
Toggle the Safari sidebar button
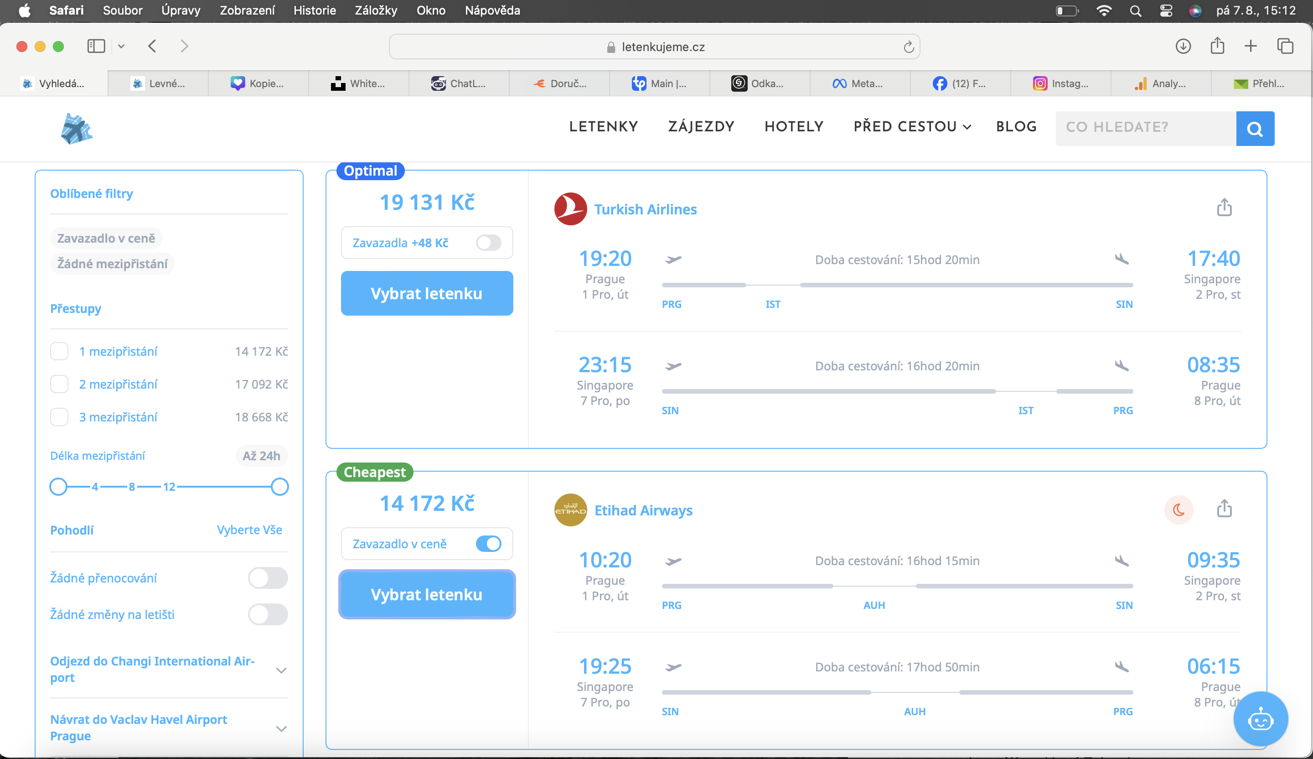[x=96, y=47]
